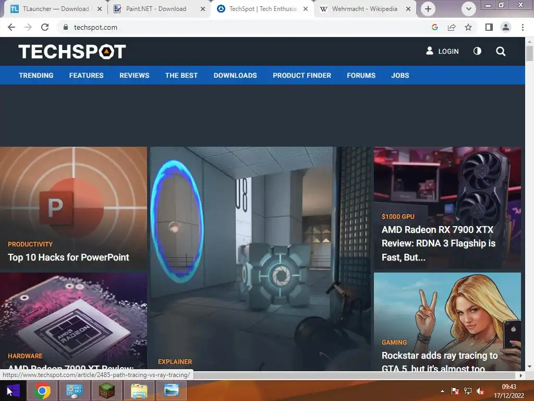Viewport: 534px width, 401px height.
Task: Open Chrome's three-dot menu
Action: coord(523,27)
